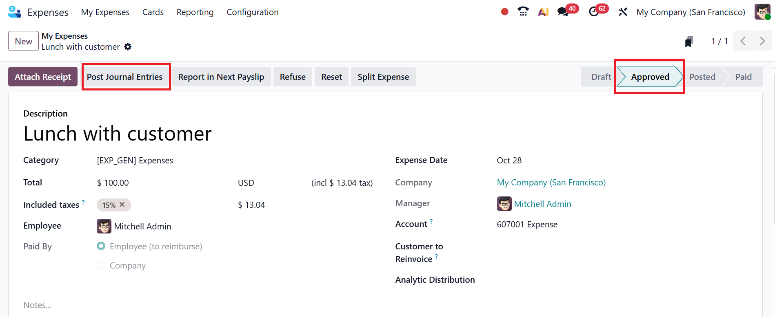Open the activities clock icon
775x317 pixels.
[594, 12]
